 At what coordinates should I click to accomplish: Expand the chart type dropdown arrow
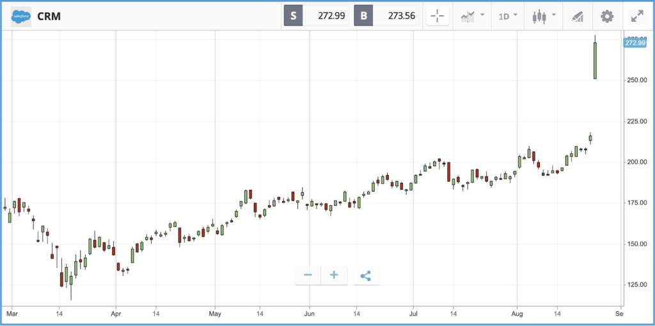[x=554, y=15]
